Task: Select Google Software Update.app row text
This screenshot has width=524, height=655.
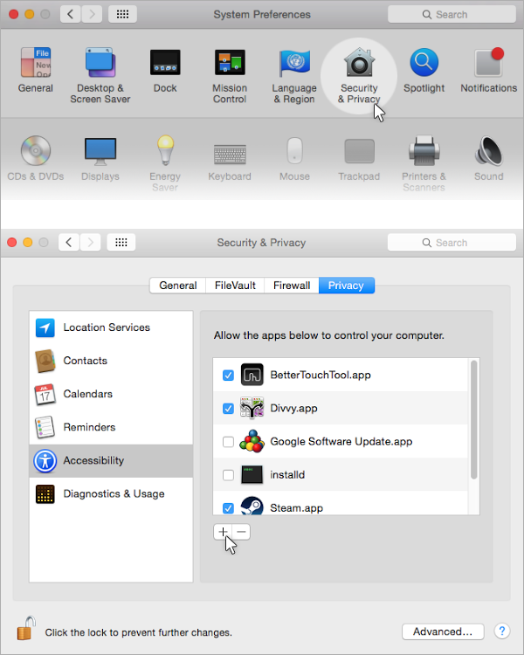Action: pyautogui.click(x=341, y=442)
